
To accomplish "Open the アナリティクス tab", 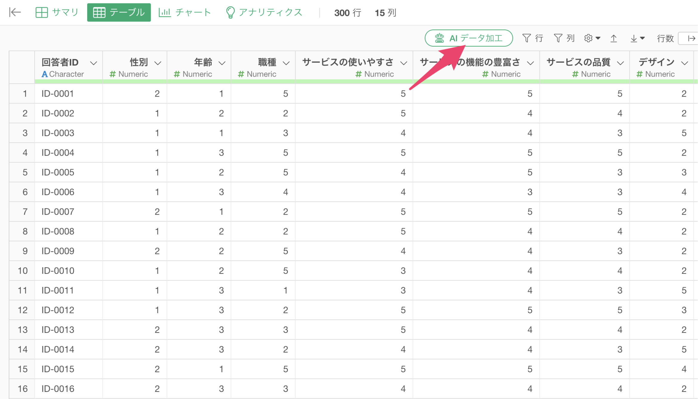I will (x=264, y=12).
